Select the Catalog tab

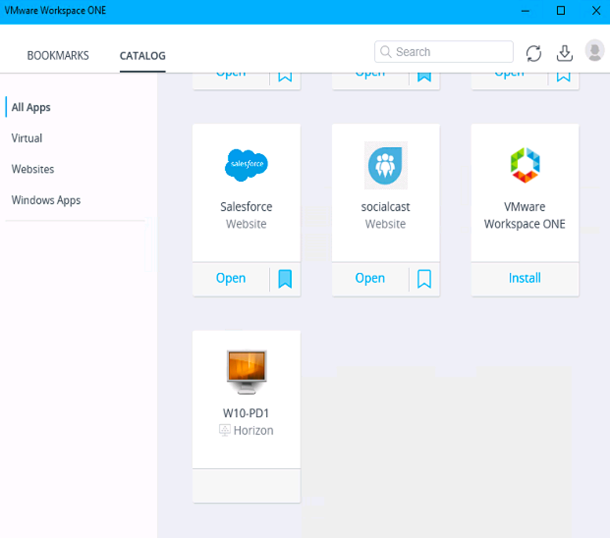tap(142, 55)
